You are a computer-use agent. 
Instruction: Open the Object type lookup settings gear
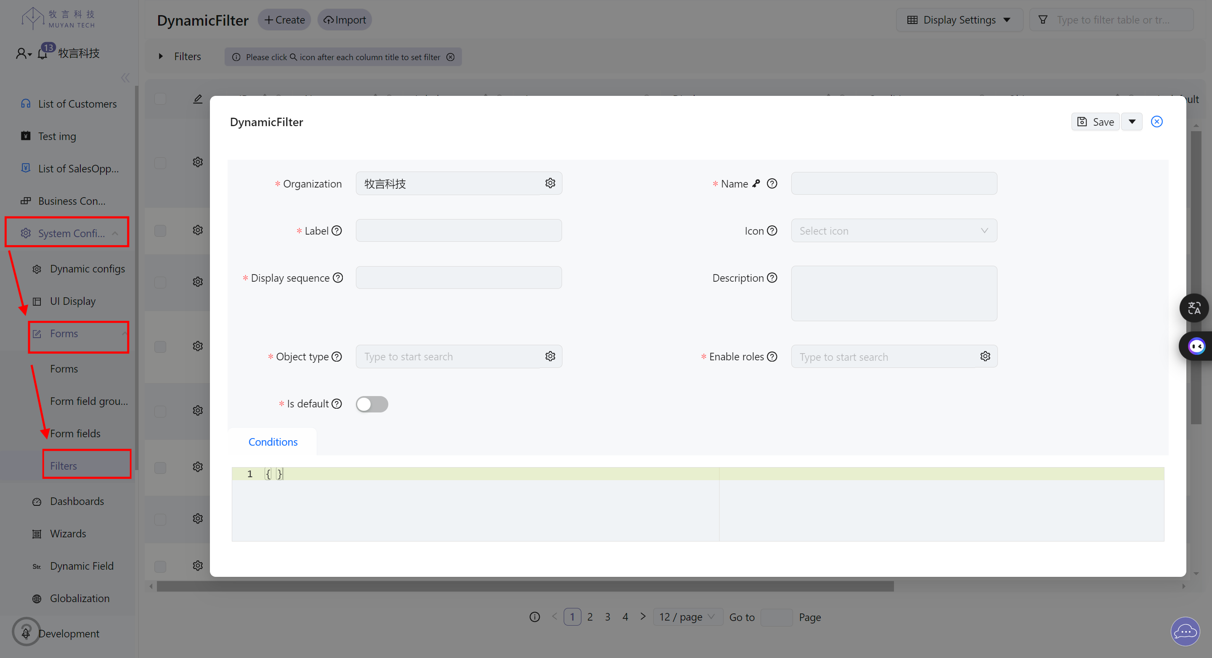[x=550, y=356]
